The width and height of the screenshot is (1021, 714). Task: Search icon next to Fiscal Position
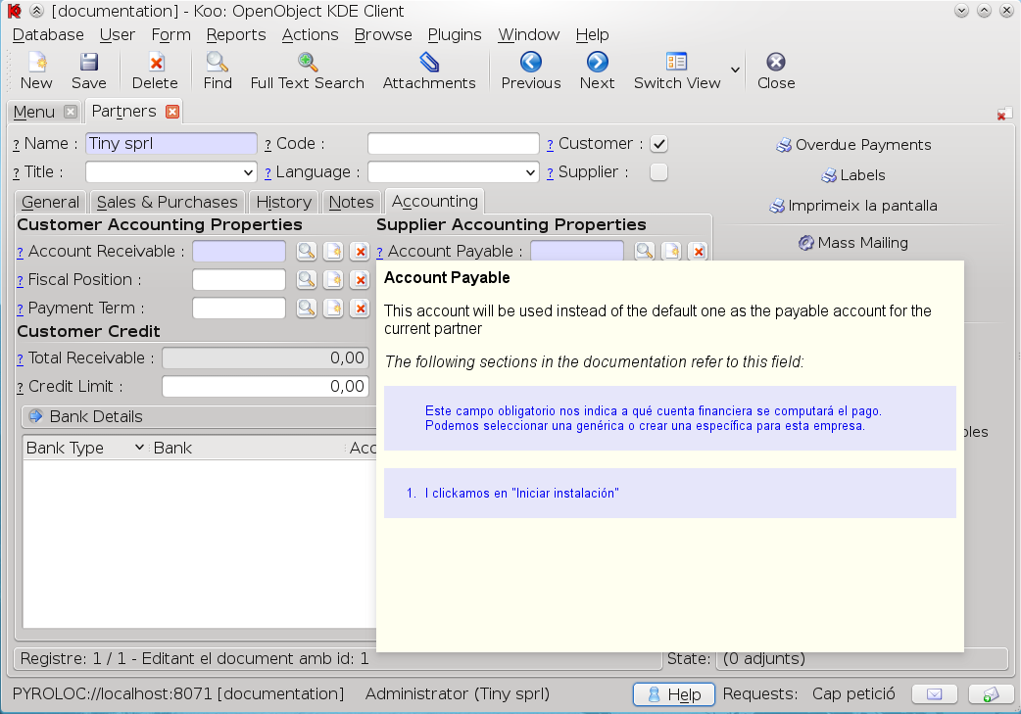[x=306, y=280]
